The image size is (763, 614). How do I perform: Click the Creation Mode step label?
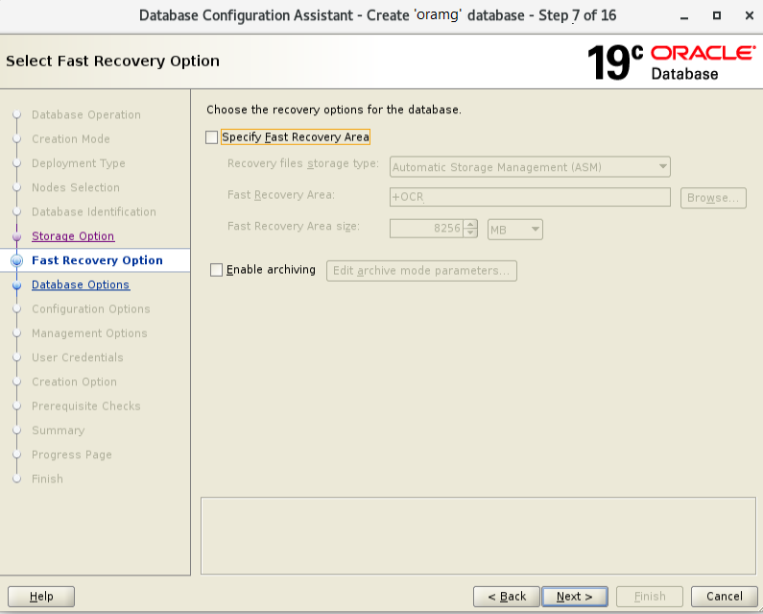[x=71, y=139]
